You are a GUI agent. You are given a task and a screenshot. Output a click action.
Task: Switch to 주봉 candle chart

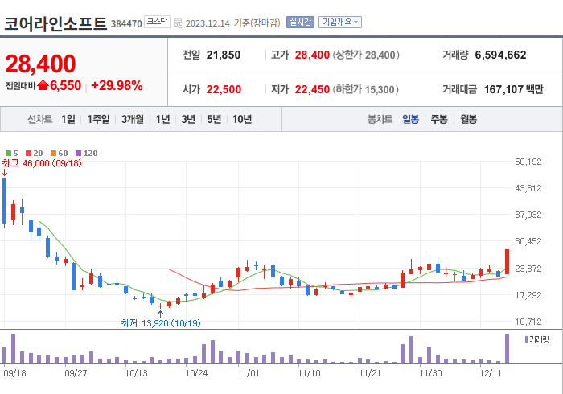click(439, 119)
